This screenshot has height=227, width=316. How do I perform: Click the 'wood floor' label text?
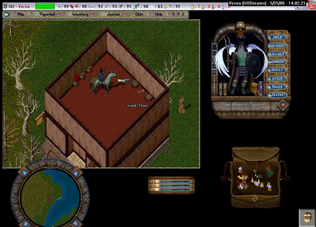click(137, 105)
